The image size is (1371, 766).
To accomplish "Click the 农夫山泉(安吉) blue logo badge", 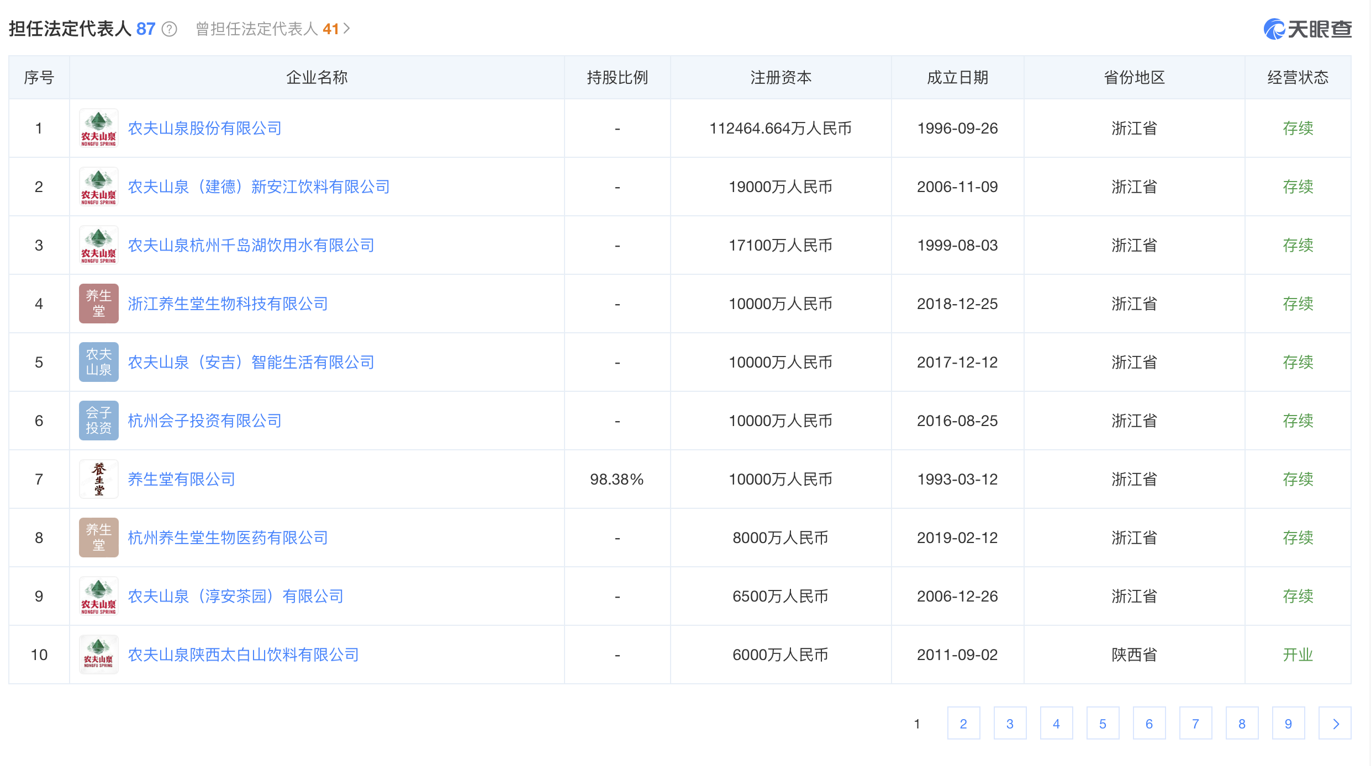I will 98,362.
